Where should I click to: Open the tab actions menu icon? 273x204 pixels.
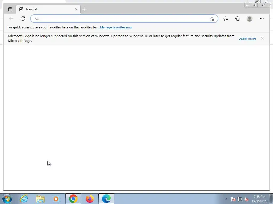pos(10,9)
